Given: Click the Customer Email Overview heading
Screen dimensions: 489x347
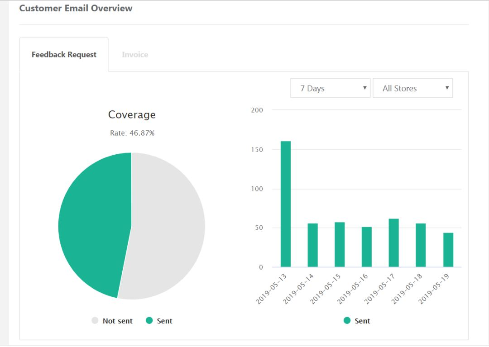Looking at the screenshot, I should pyautogui.click(x=76, y=8).
